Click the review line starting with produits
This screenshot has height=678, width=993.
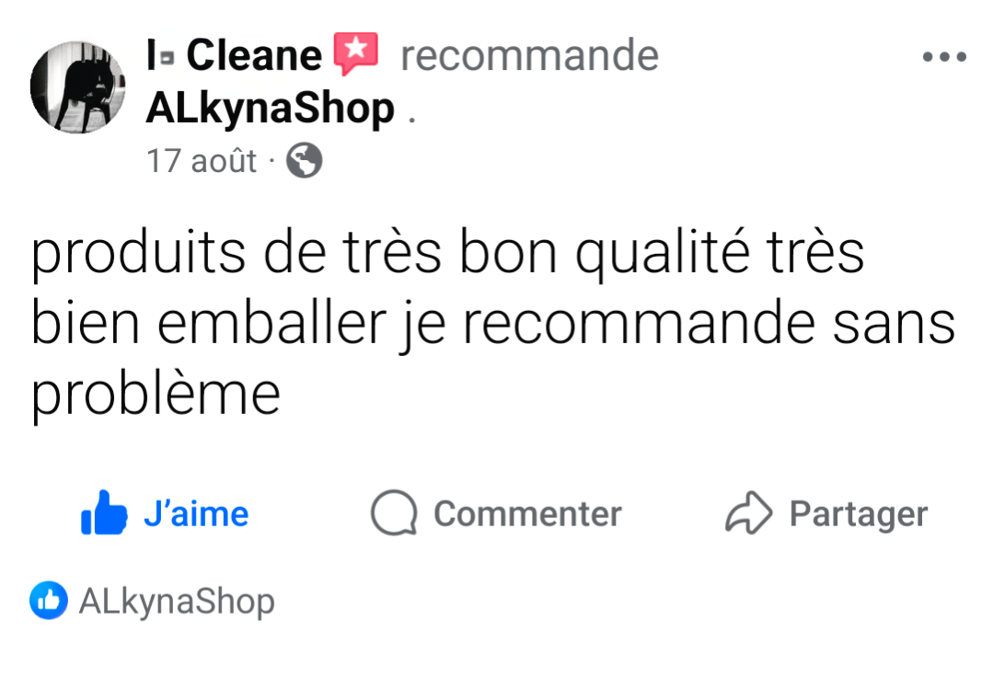(448, 253)
